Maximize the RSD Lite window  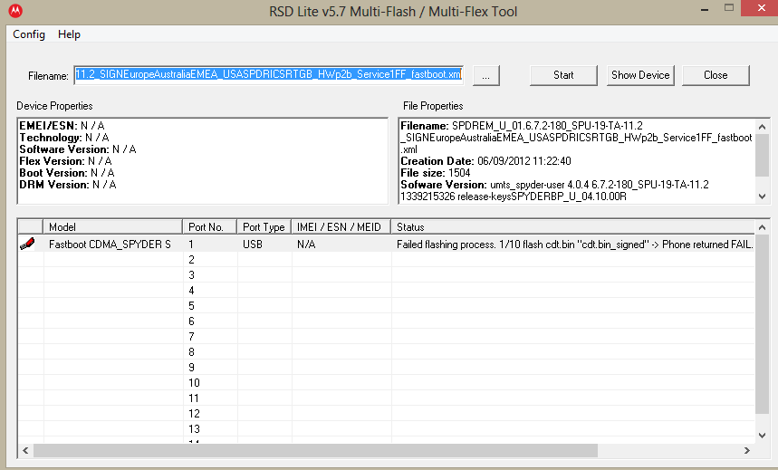728,8
